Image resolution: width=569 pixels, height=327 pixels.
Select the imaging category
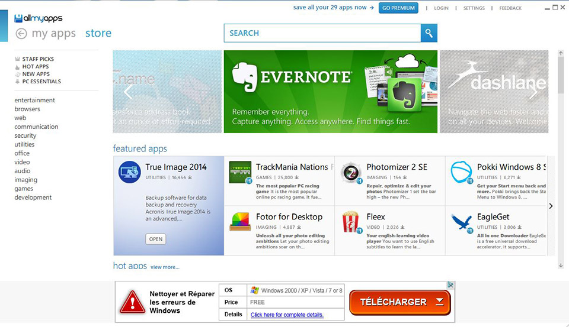(x=25, y=180)
